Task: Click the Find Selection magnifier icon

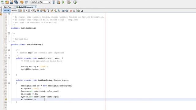Action: point(34,11)
